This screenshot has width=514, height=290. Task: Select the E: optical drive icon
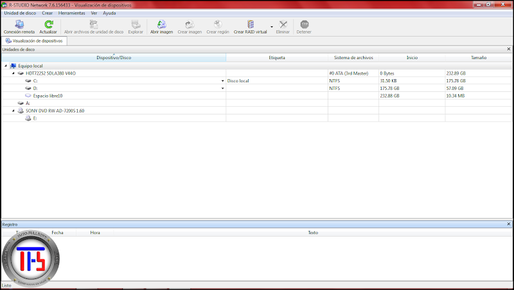(x=28, y=118)
